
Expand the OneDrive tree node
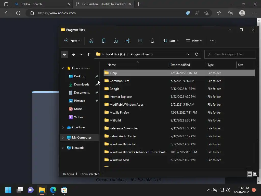point(63,127)
